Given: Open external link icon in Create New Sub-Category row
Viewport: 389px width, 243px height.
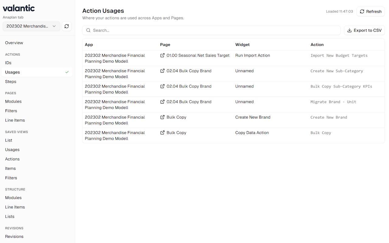Looking at the screenshot, I should click(162, 71).
